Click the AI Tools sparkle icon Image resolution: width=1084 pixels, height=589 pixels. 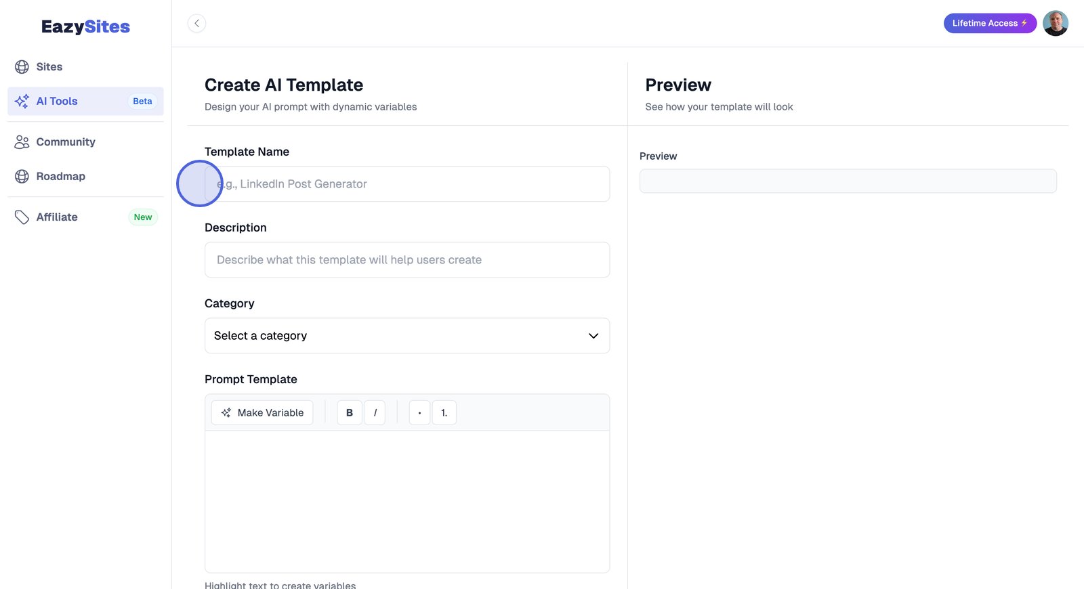point(22,102)
